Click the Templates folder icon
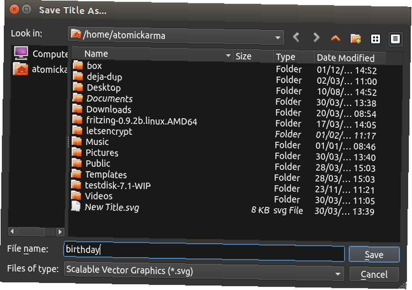Image resolution: width=412 pixels, height=290 pixels. click(77, 174)
